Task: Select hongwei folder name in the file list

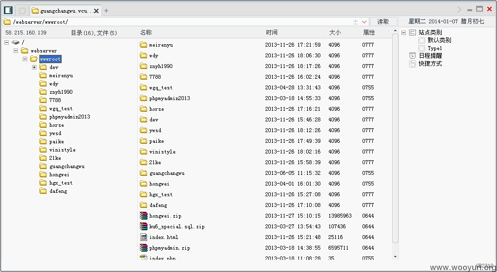Action: click(x=159, y=184)
